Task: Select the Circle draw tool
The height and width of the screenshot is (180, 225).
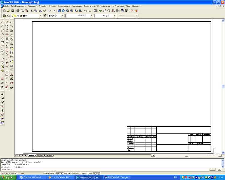Action: 2,50
